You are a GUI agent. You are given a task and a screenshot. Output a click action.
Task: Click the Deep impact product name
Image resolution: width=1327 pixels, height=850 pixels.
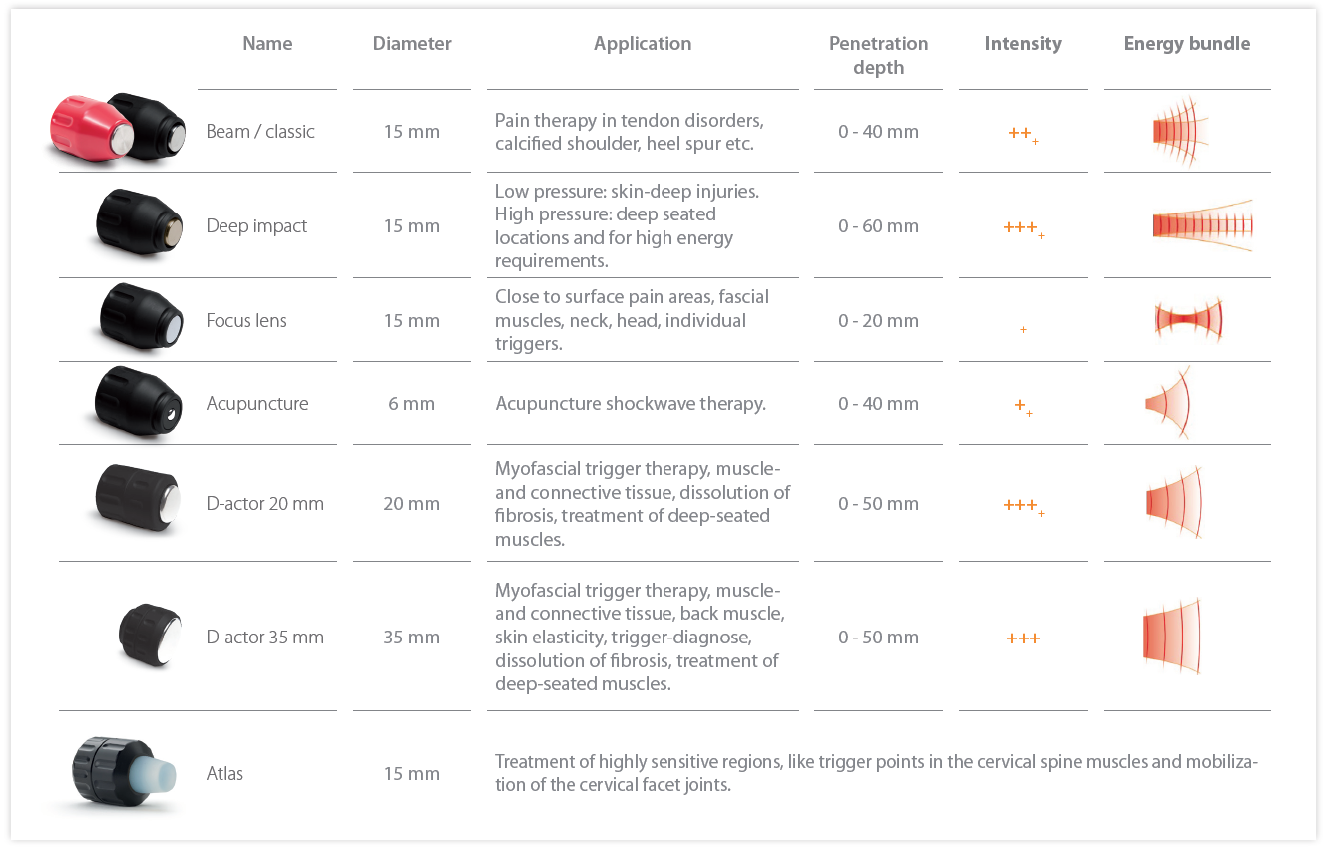click(x=256, y=226)
